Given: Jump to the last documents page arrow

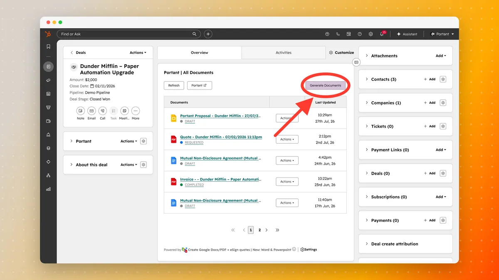Looking at the screenshot, I should click(277, 230).
